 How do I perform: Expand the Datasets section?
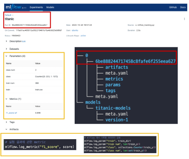coord(6,49)
